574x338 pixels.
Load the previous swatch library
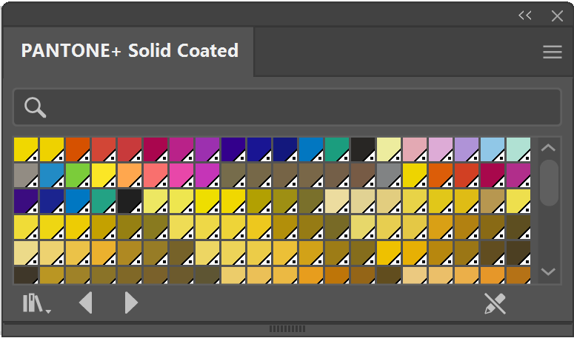coord(86,302)
